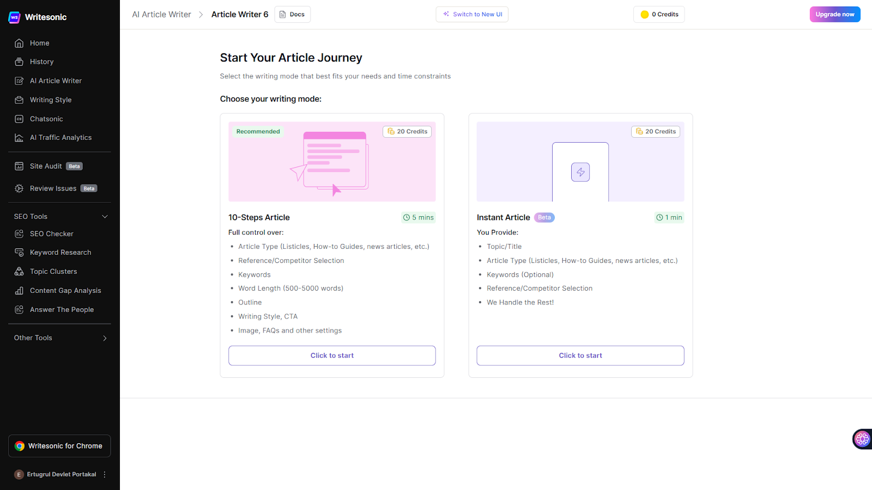Click the 10-Steps Article illustration thumbnail
This screenshot has width=872, height=490.
click(x=332, y=162)
